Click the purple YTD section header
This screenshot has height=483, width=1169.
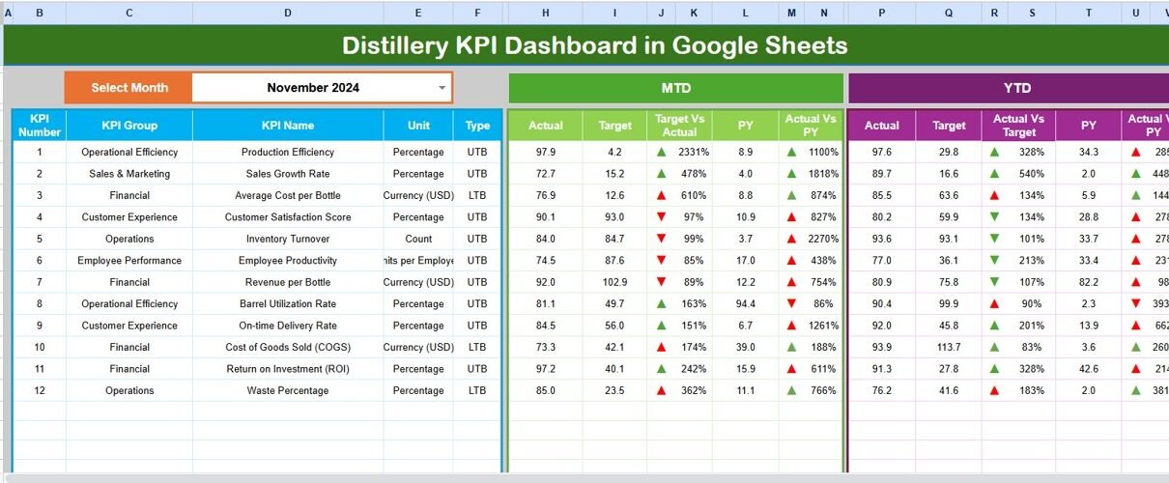(1016, 88)
